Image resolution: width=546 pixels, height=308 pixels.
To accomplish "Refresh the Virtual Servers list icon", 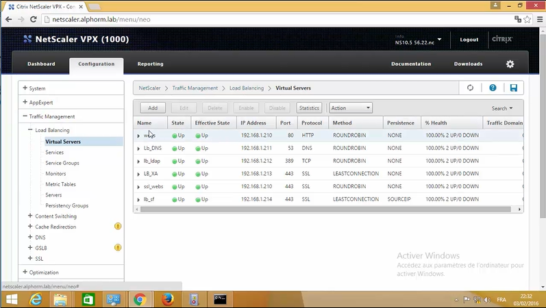I will click(470, 88).
